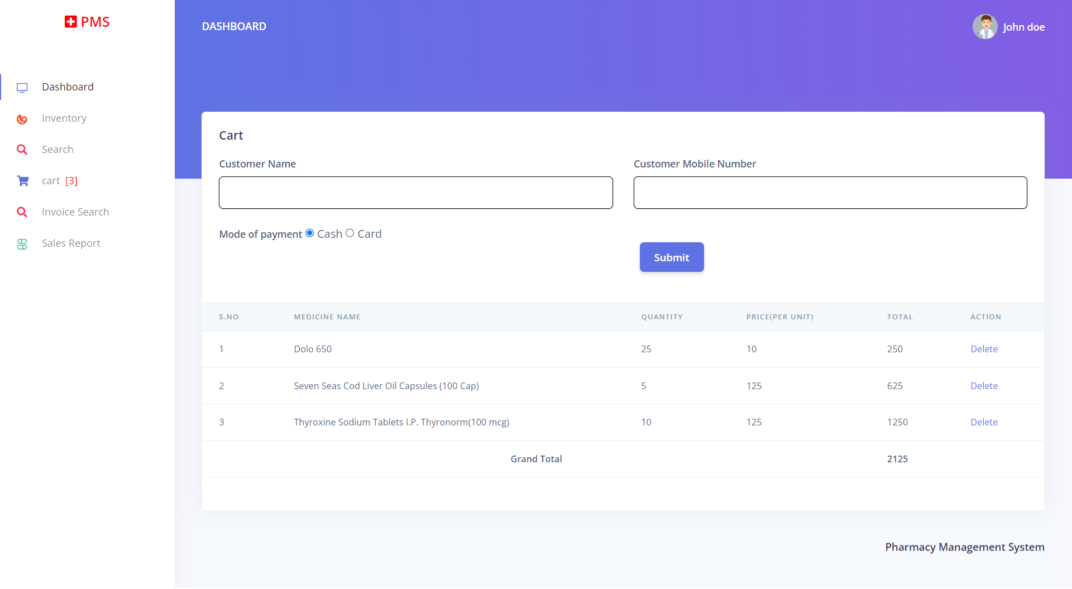Focus the Customer Name input field
The height and width of the screenshot is (589, 1072).
click(x=415, y=193)
